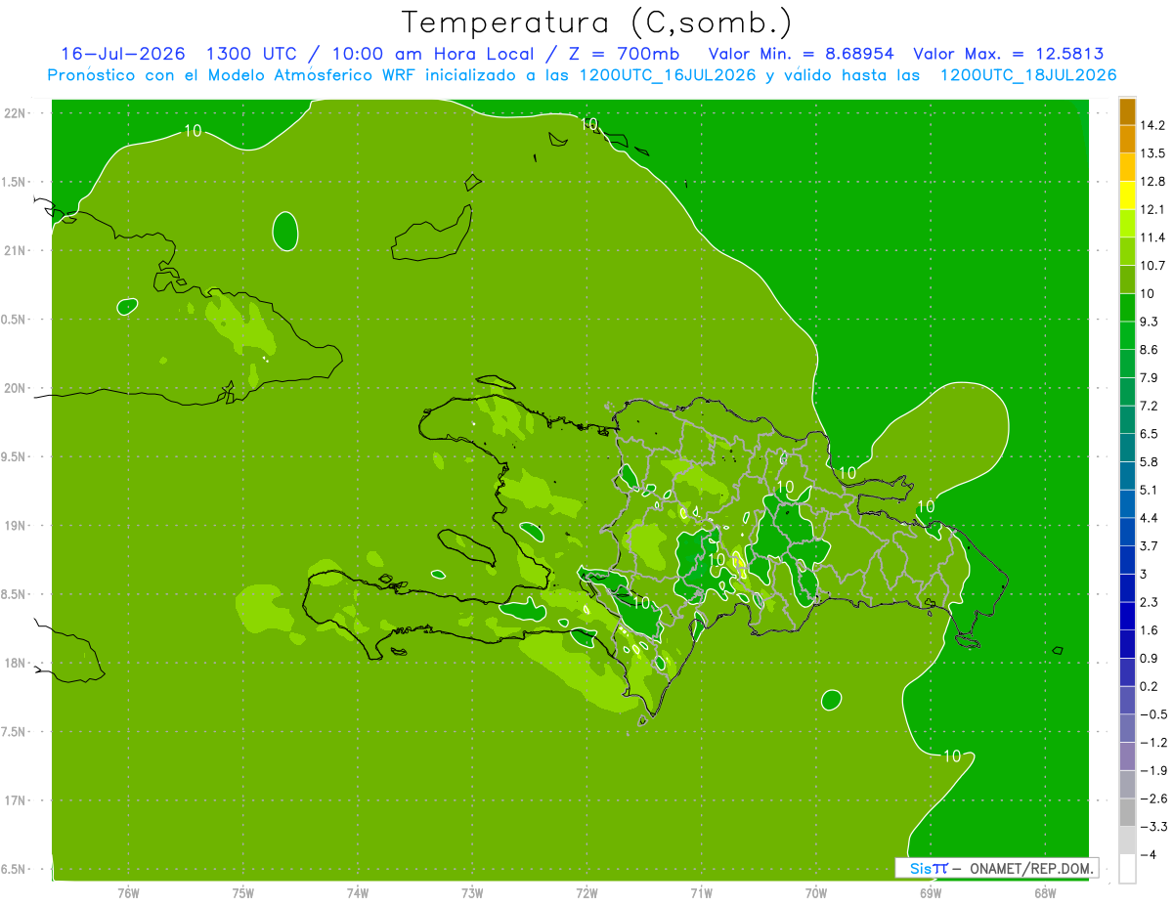This screenshot has width=1173, height=906.
Task: Click the dark blue swatch between 2.3 and 3
Action: click(x=1127, y=588)
